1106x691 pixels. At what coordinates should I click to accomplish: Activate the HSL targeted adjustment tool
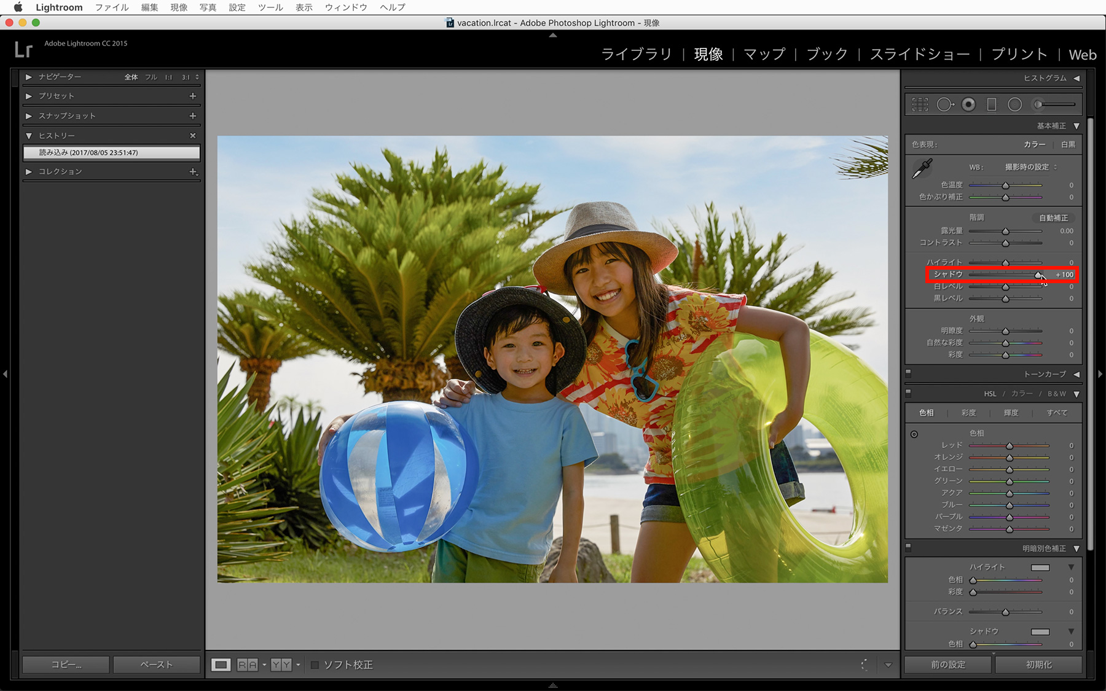[x=914, y=434]
